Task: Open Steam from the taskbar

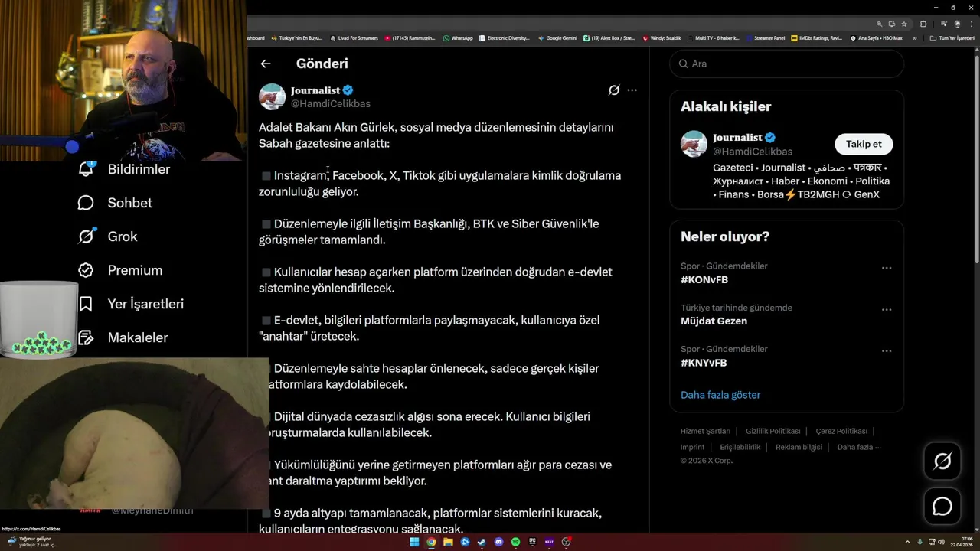Action: click(x=482, y=542)
